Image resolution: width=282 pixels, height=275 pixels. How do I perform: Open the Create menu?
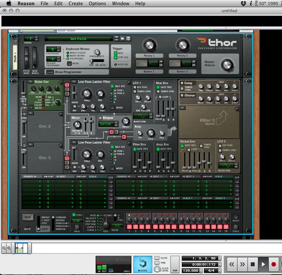coord(76,4)
